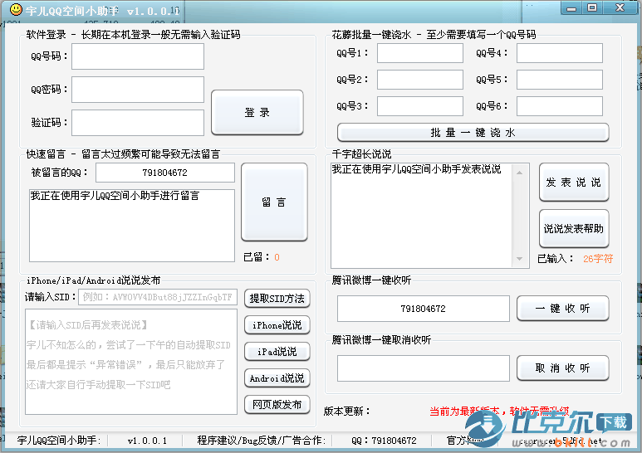Click the 26字符 character count text
Image resolution: width=642 pixels, height=453 pixels.
tap(598, 258)
